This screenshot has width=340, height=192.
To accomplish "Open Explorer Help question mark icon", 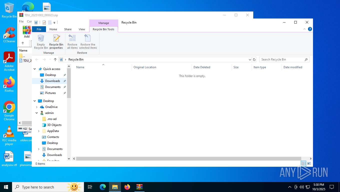I will [310, 29].
